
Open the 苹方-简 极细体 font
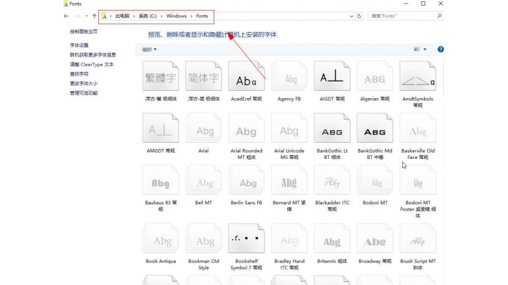[x=204, y=76]
